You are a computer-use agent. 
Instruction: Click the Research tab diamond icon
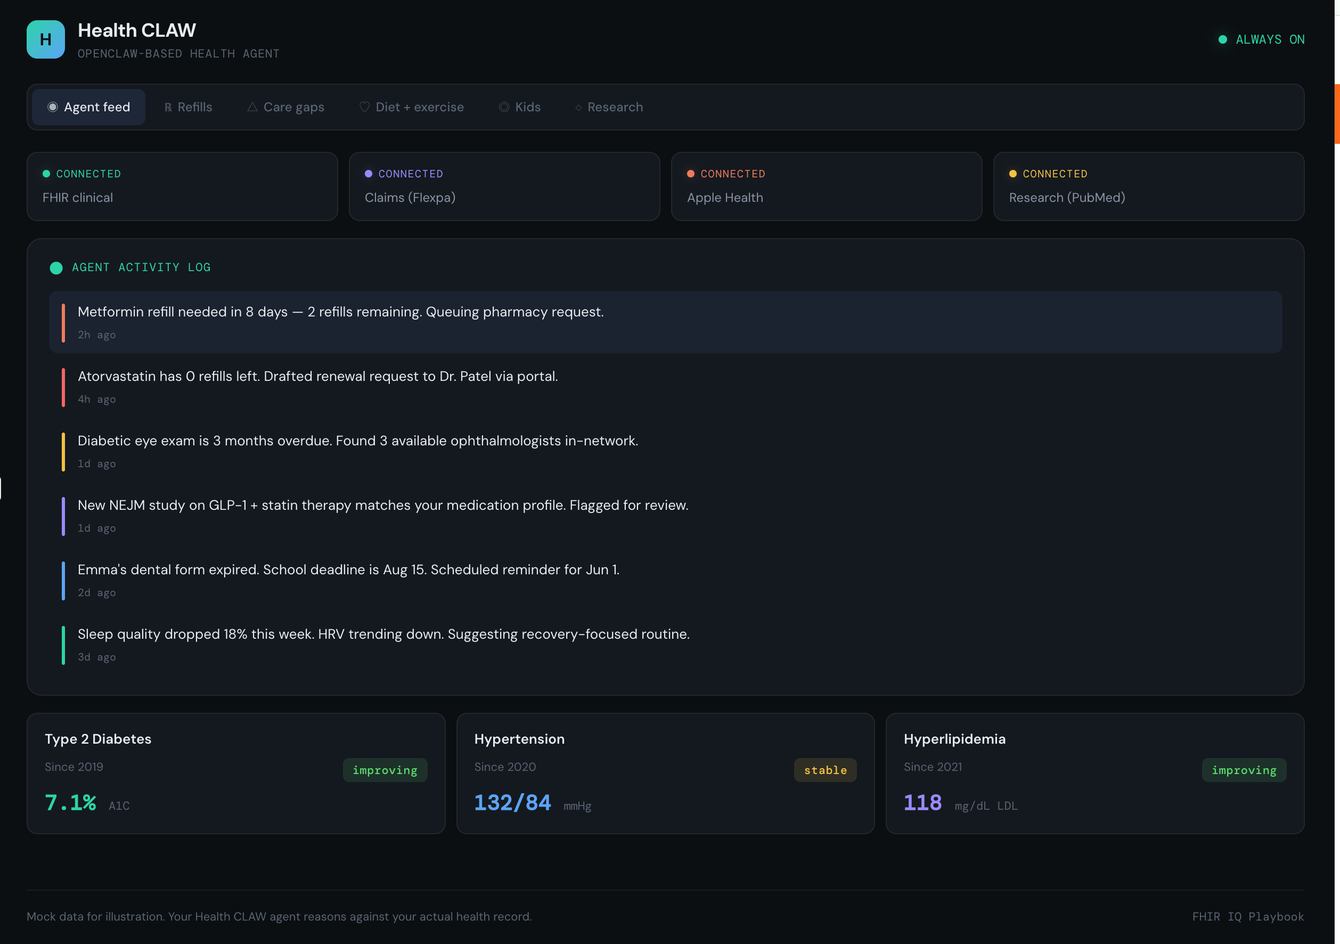[x=578, y=108]
